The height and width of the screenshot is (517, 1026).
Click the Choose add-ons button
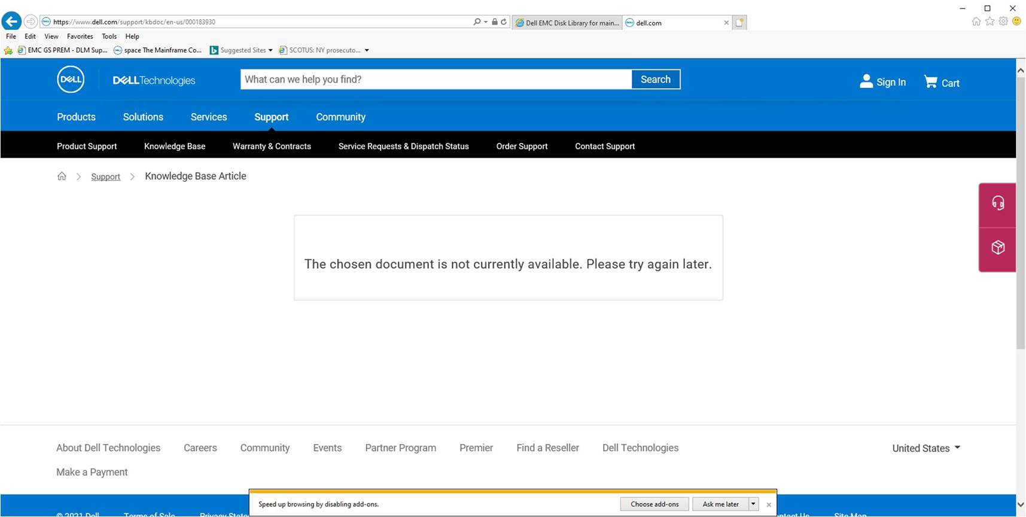pos(654,504)
